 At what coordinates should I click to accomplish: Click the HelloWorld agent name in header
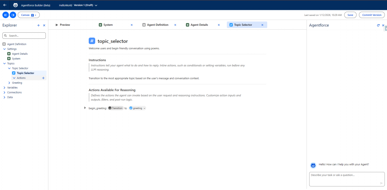click(65, 5)
